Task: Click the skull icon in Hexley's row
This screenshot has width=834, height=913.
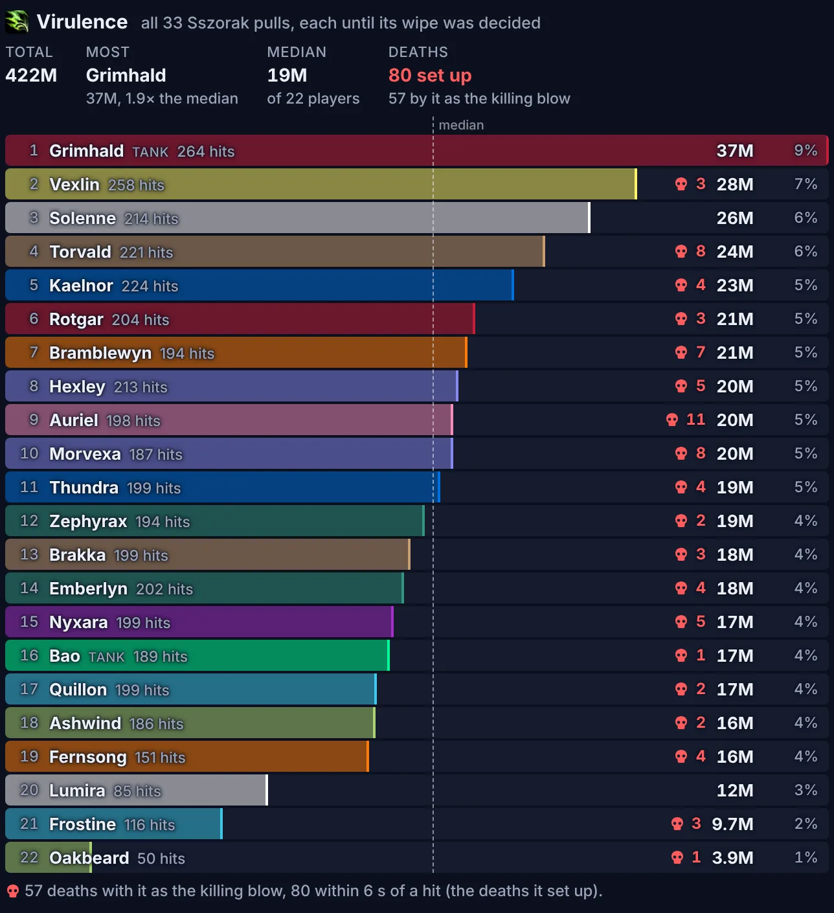Action: [681, 386]
